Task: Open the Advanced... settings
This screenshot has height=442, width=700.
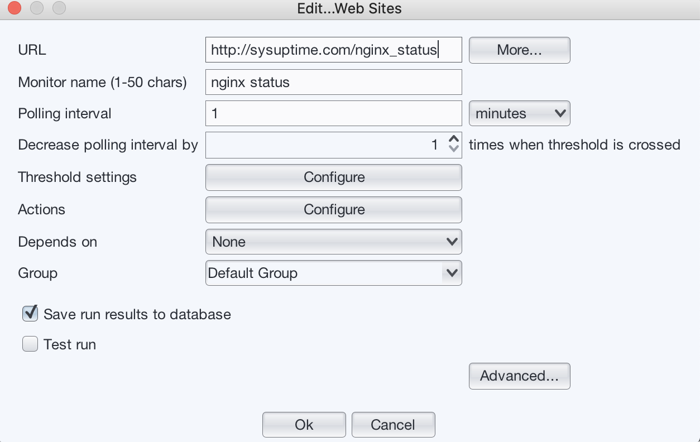Action: click(519, 376)
